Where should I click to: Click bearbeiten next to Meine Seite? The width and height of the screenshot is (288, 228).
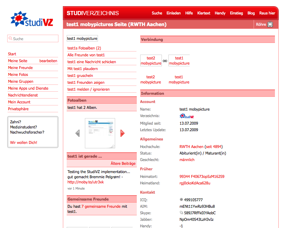point(48,61)
